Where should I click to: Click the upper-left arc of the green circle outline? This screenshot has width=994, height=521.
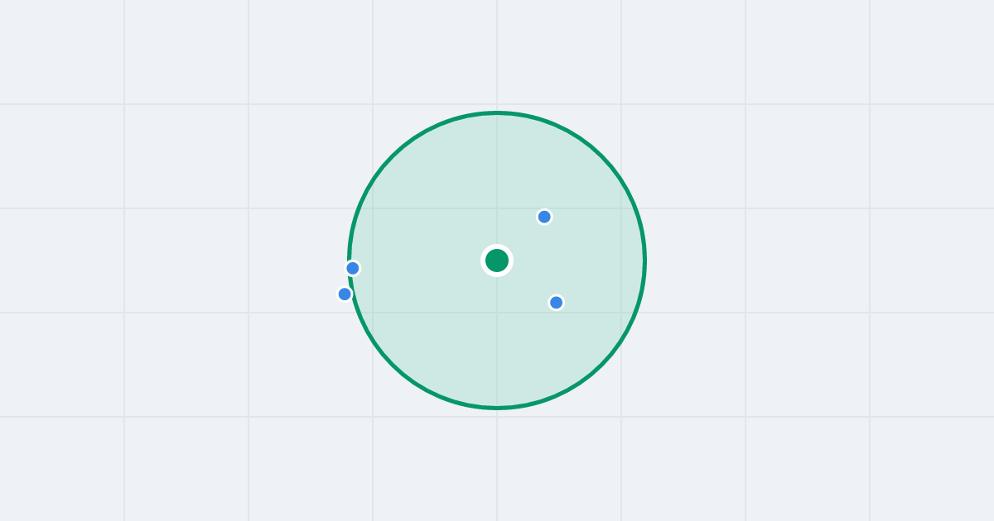(x=393, y=156)
